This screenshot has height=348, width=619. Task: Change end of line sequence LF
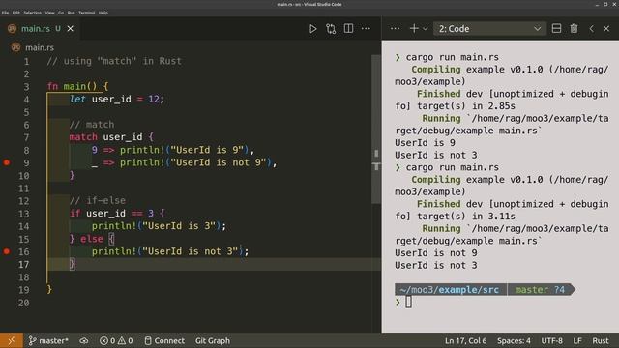pyautogui.click(x=577, y=340)
